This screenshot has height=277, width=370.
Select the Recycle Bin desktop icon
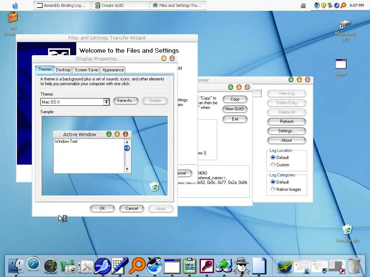pyautogui.click(x=347, y=233)
